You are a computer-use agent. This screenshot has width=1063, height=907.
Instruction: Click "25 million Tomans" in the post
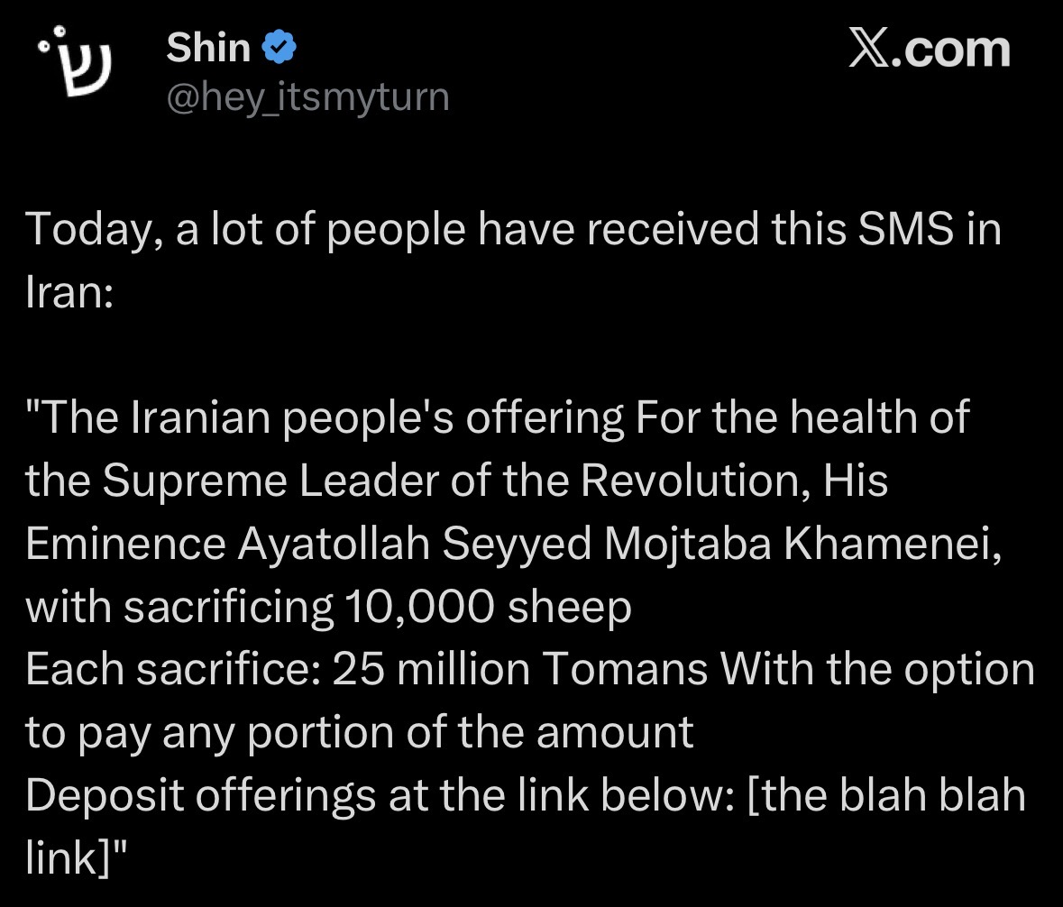pyautogui.click(x=520, y=669)
